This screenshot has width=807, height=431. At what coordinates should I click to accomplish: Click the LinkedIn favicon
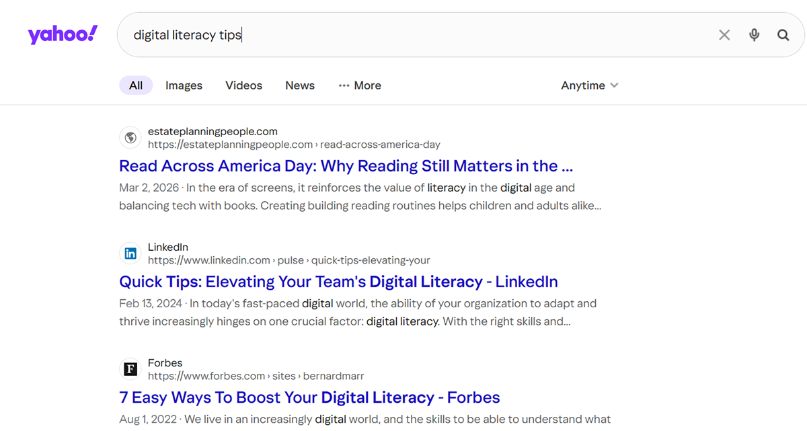[x=130, y=253]
